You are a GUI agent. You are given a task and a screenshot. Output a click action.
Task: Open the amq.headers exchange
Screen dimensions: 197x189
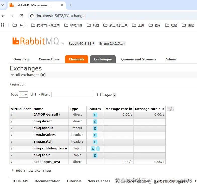click(x=45, y=135)
